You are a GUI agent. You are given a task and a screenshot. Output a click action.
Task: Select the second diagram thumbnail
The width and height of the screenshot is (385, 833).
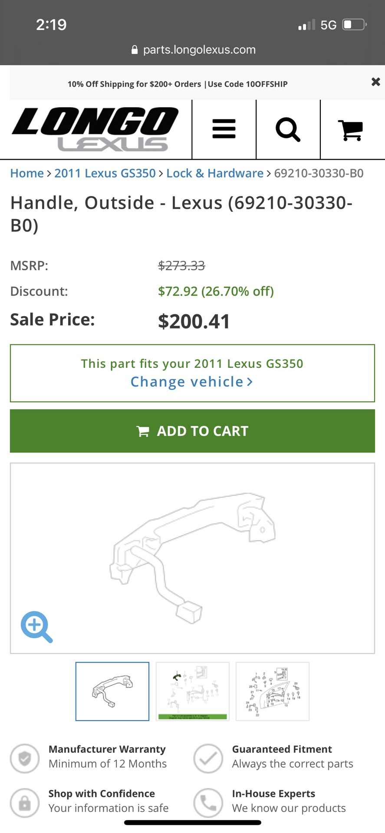pos(192,691)
